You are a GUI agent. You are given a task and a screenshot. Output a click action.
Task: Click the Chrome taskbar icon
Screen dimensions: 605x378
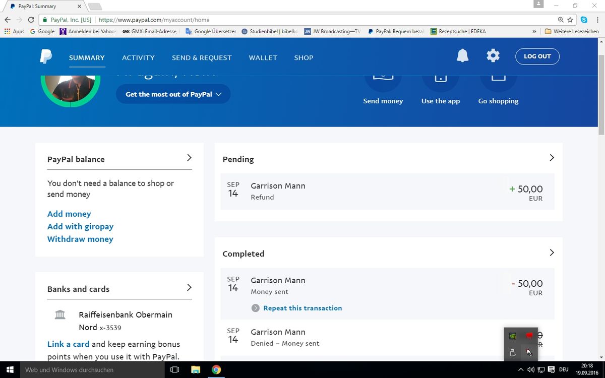(x=216, y=369)
